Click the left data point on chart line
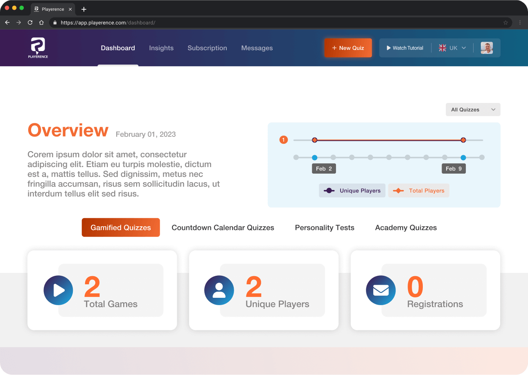The height and width of the screenshot is (375, 528). coord(315,140)
